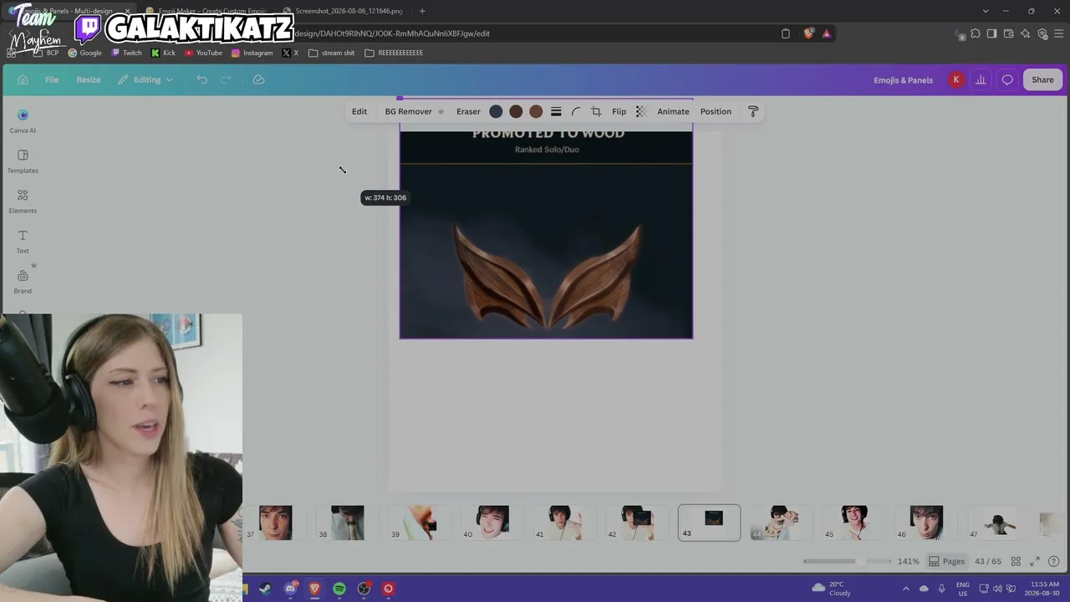Image resolution: width=1070 pixels, height=602 pixels.
Task: Open the Templates panel
Action: point(23,161)
